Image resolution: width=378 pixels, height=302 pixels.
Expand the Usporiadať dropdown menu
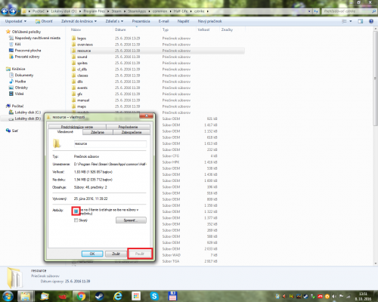(16, 21)
